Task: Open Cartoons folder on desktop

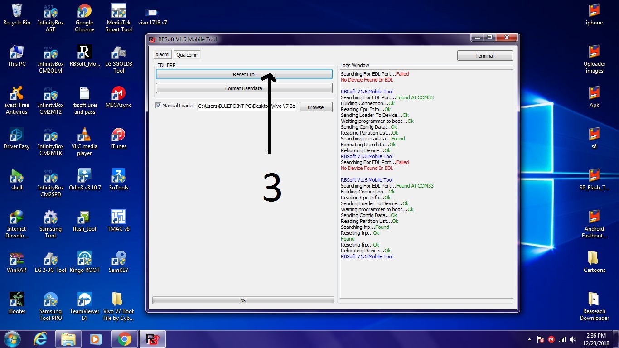Action: [594, 262]
